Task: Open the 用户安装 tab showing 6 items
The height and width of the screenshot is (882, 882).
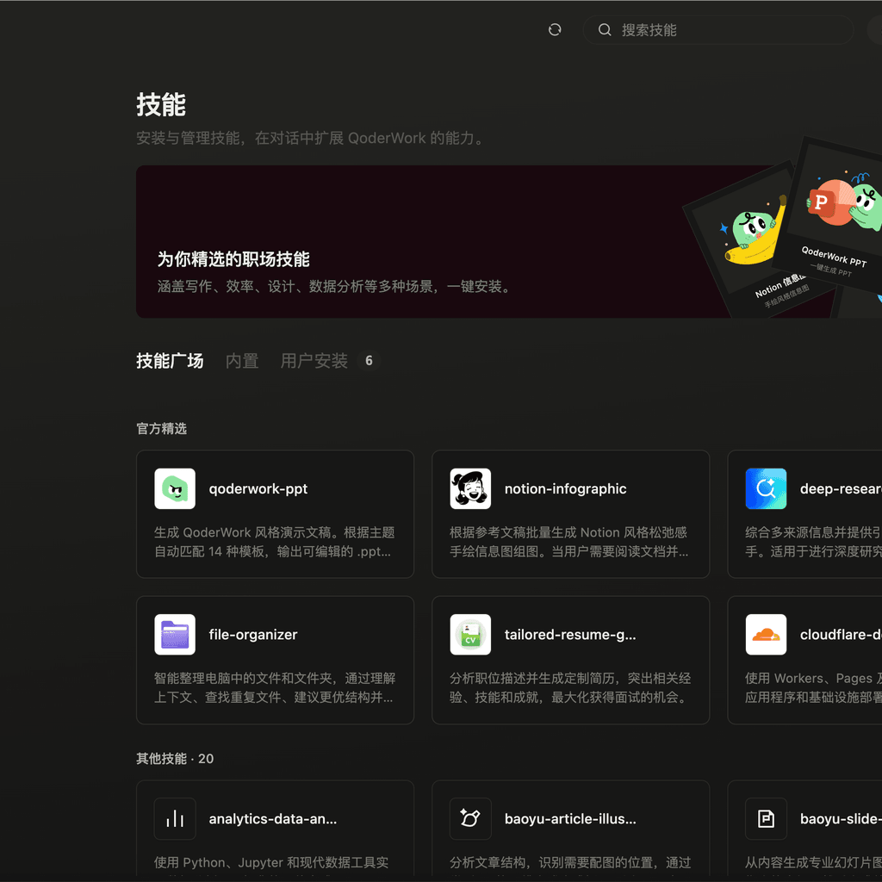Action: [314, 361]
